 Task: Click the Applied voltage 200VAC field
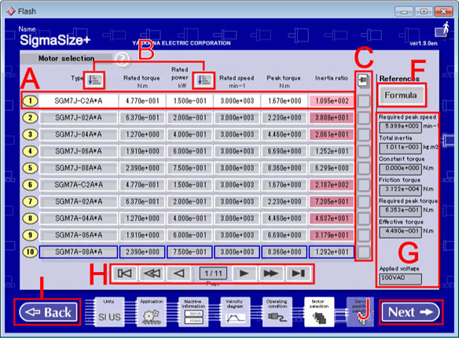(401, 279)
